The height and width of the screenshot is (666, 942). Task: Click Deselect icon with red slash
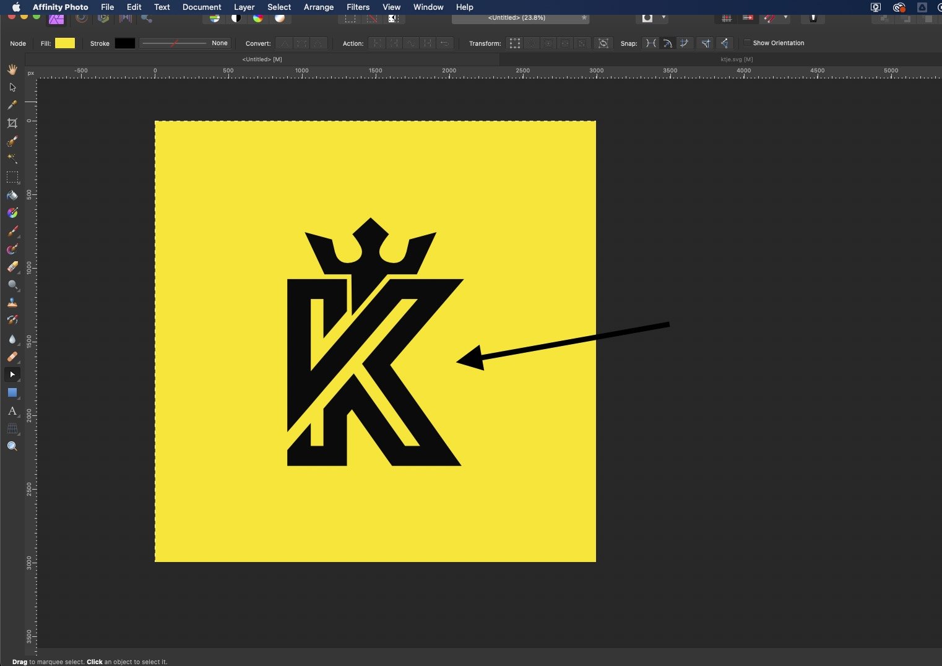click(372, 18)
